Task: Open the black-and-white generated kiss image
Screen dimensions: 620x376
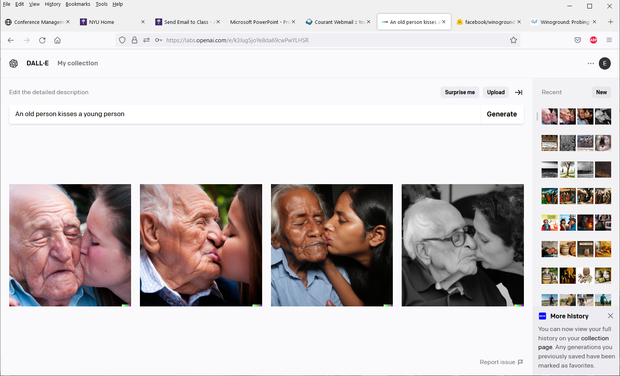Action: [x=462, y=245]
